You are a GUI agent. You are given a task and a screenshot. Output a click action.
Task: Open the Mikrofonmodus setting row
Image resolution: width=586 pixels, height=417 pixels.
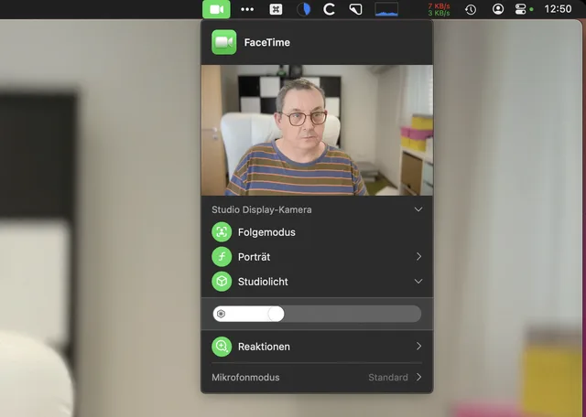(317, 378)
